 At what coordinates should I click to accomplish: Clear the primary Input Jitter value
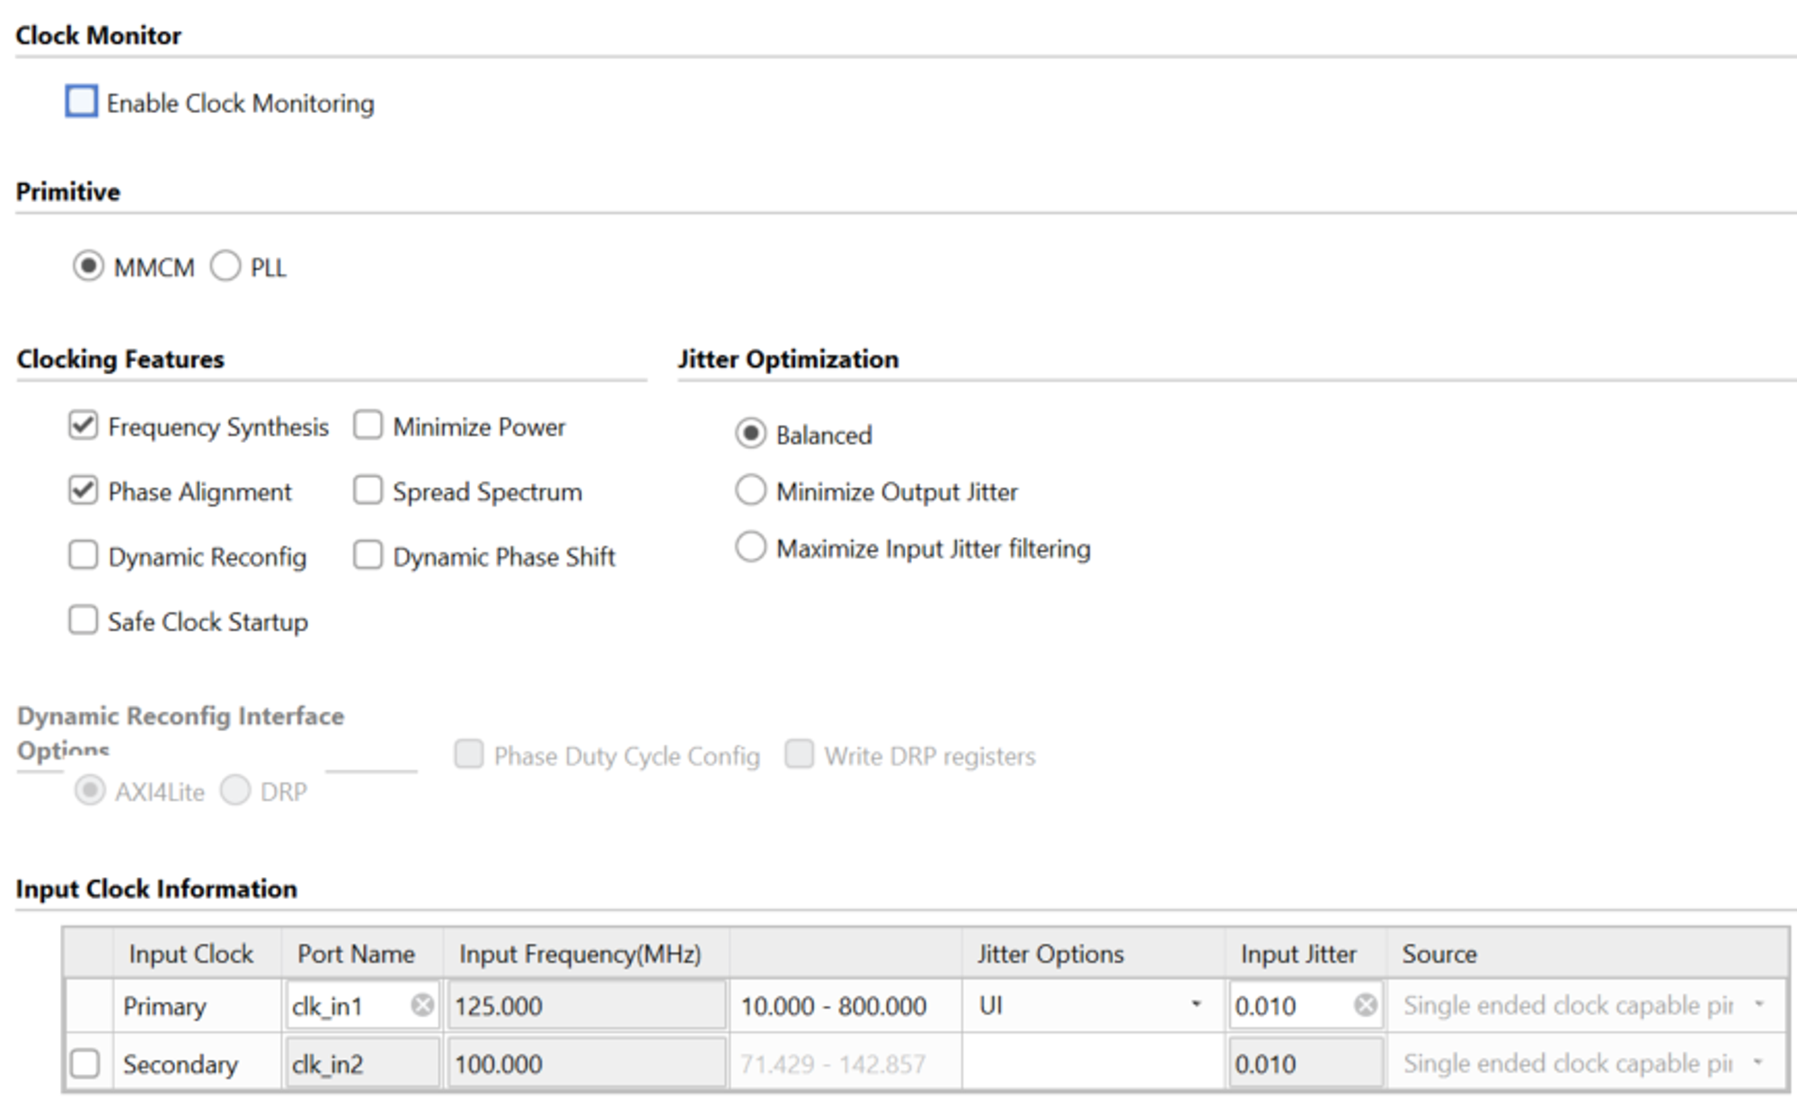click(x=1365, y=1005)
